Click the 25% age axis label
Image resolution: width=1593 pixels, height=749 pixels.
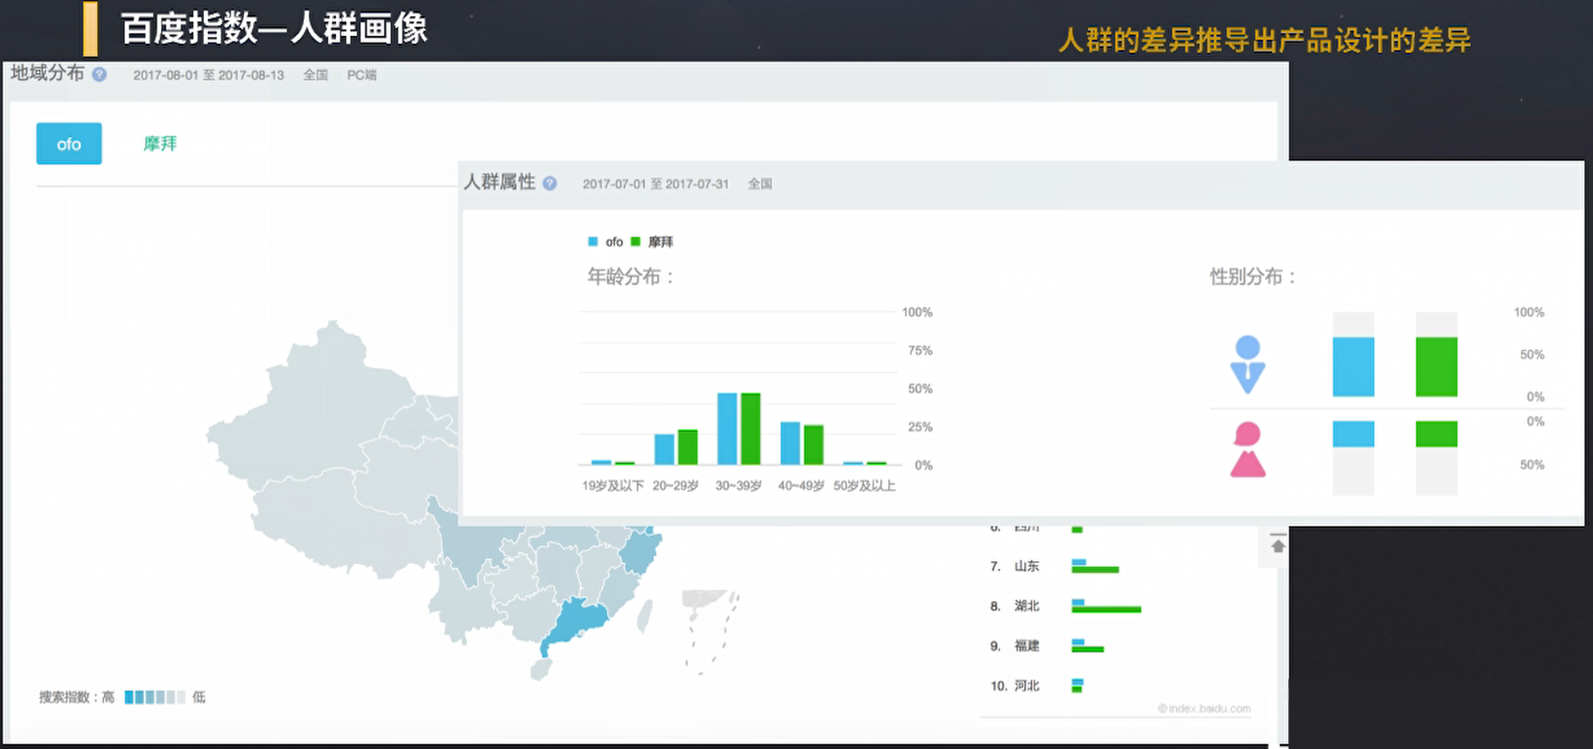[x=920, y=427]
